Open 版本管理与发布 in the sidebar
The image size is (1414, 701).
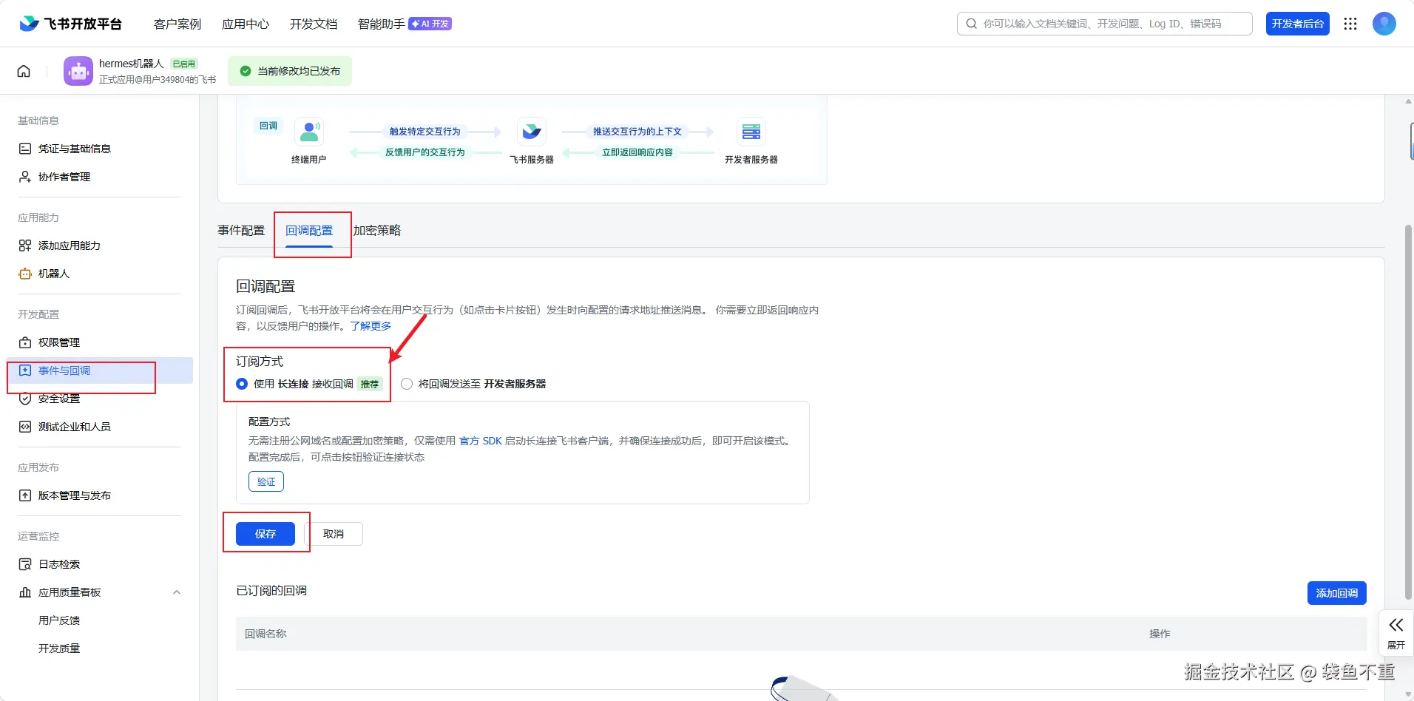point(75,495)
